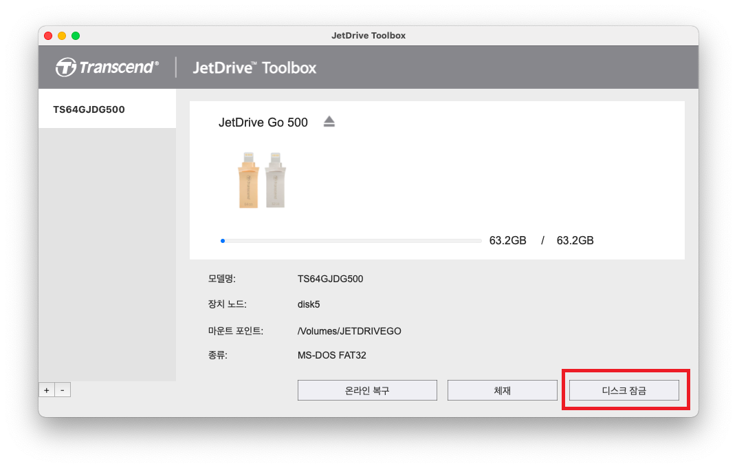Click the storage usage progress bar
This screenshot has height=468, width=737.
coord(351,241)
